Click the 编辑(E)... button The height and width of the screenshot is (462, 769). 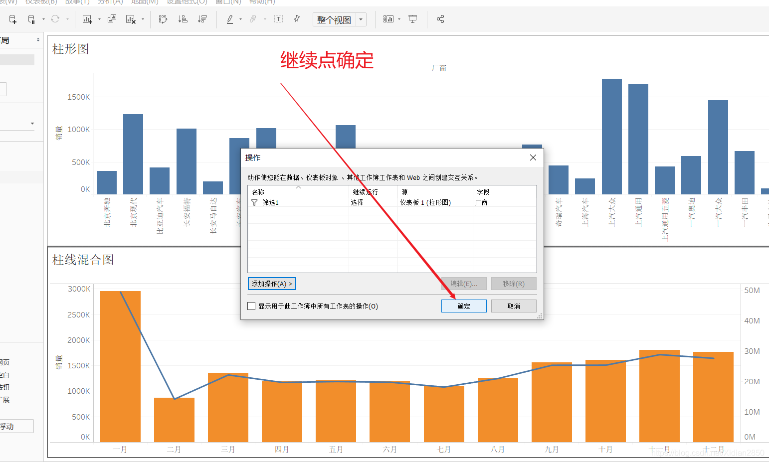point(464,284)
